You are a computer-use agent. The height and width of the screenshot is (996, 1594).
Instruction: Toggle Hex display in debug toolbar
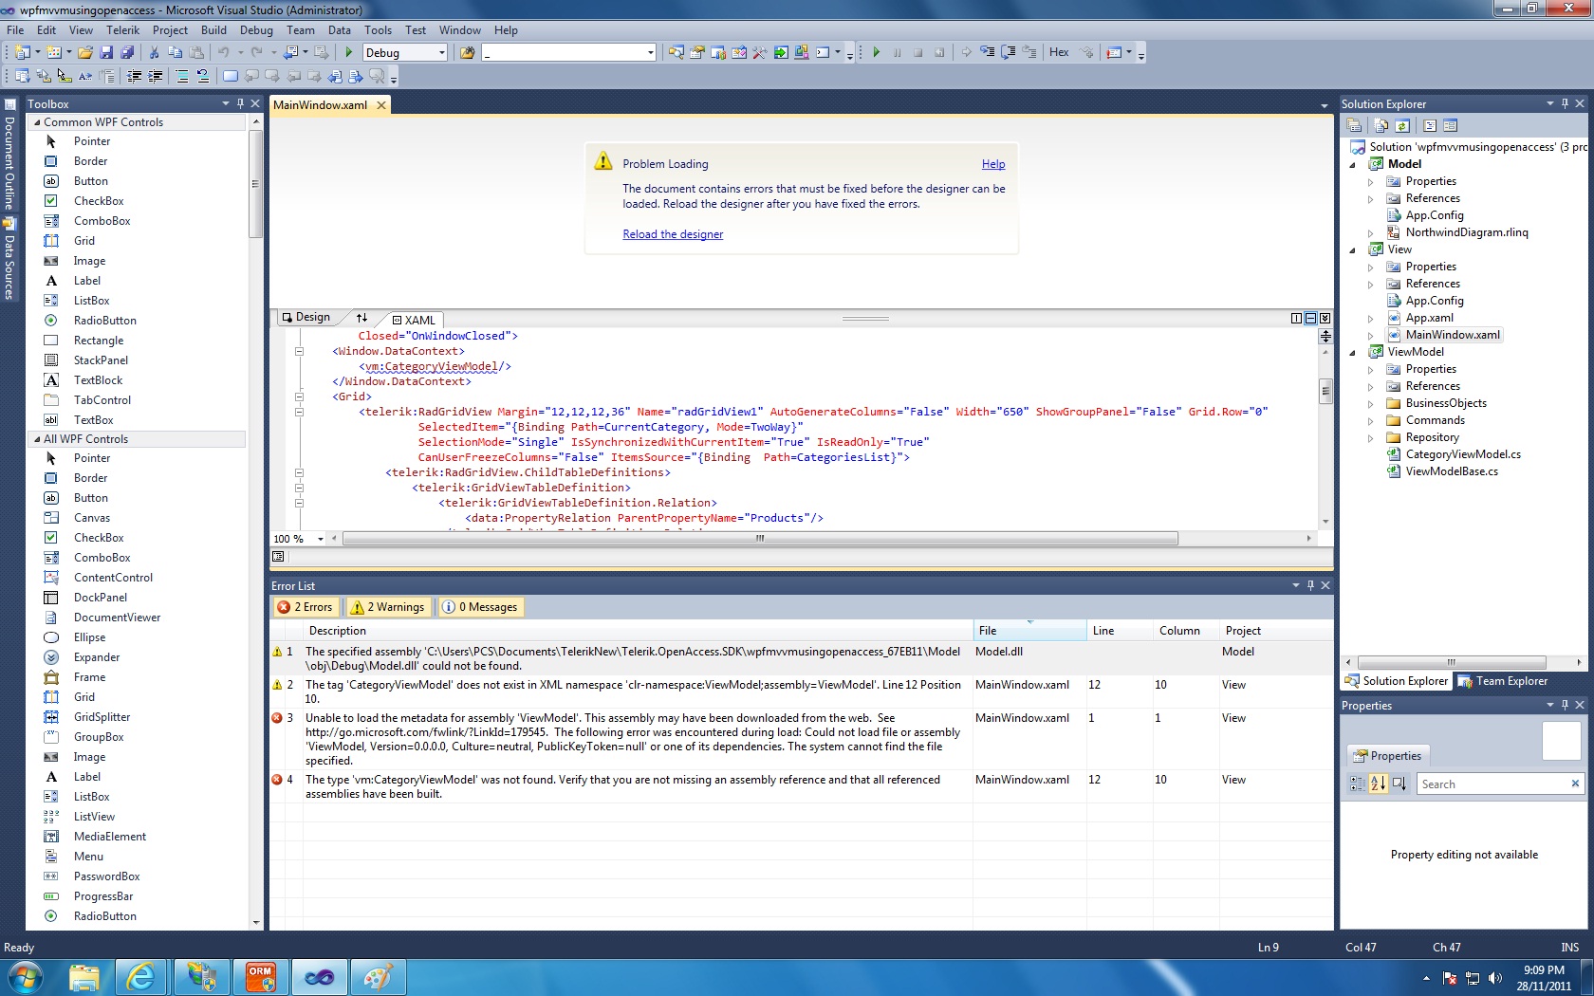coord(1059,53)
